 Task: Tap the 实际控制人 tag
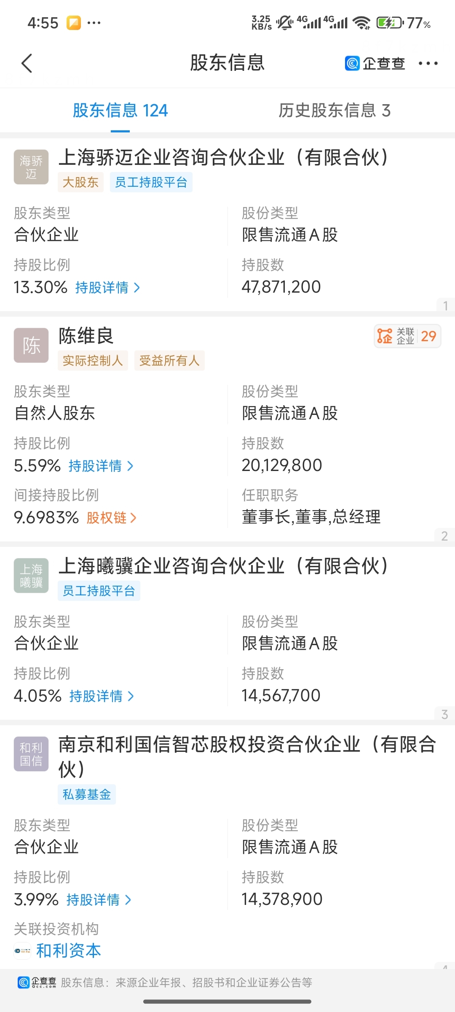click(93, 361)
